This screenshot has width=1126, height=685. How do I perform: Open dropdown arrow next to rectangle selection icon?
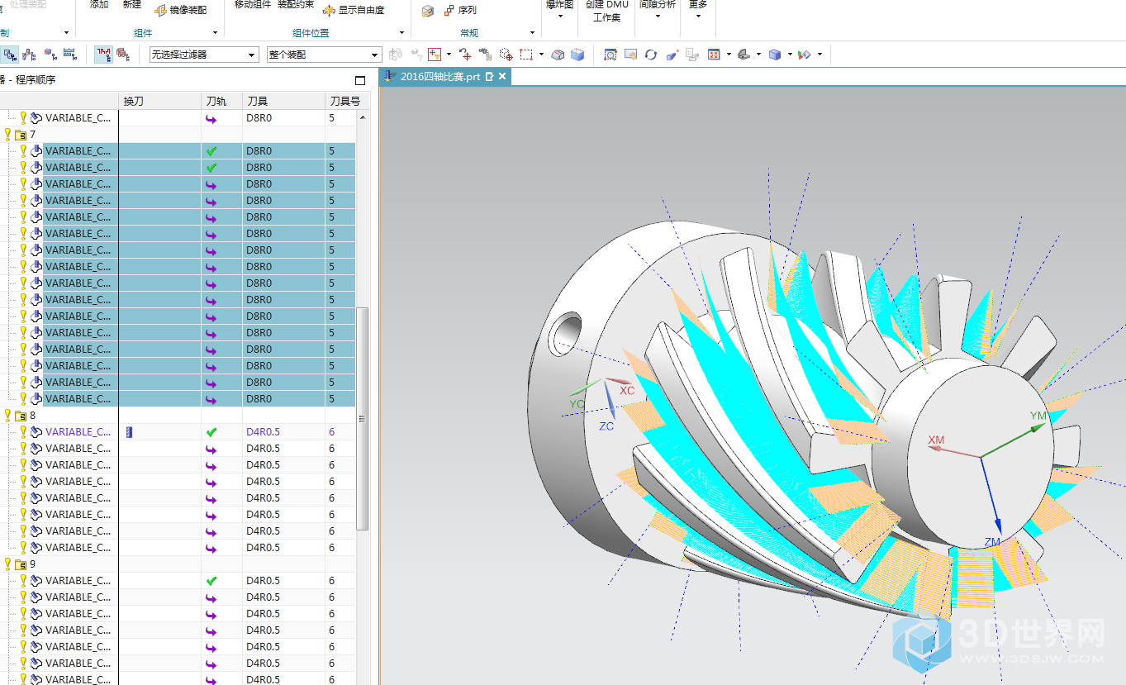[x=541, y=55]
